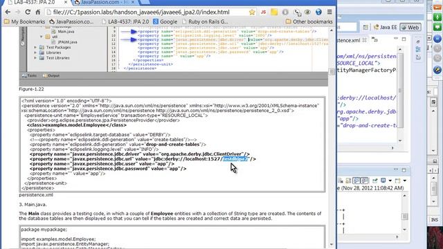Viewport: 443px width, 249px height.
Task: Close the persistence.xml editor tab in Eclipse
Action: (365, 40)
